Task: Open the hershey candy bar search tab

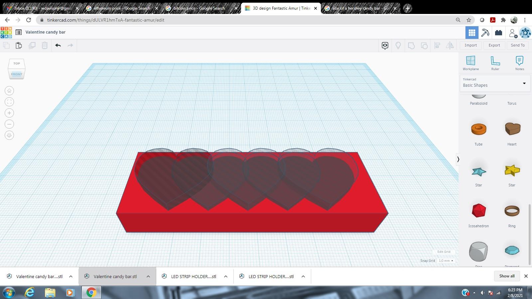Action: coord(359,8)
